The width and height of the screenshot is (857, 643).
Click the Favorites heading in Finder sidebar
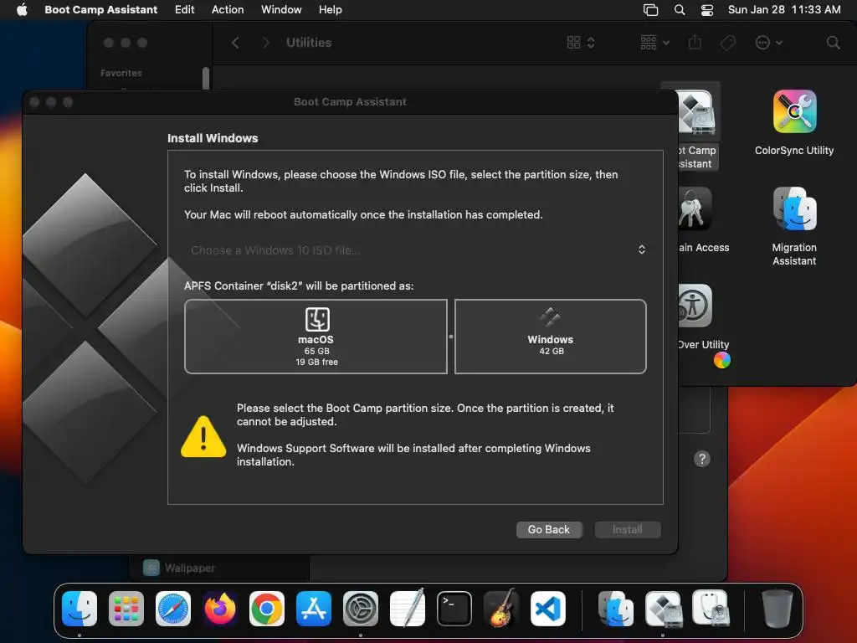click(121, 73)
